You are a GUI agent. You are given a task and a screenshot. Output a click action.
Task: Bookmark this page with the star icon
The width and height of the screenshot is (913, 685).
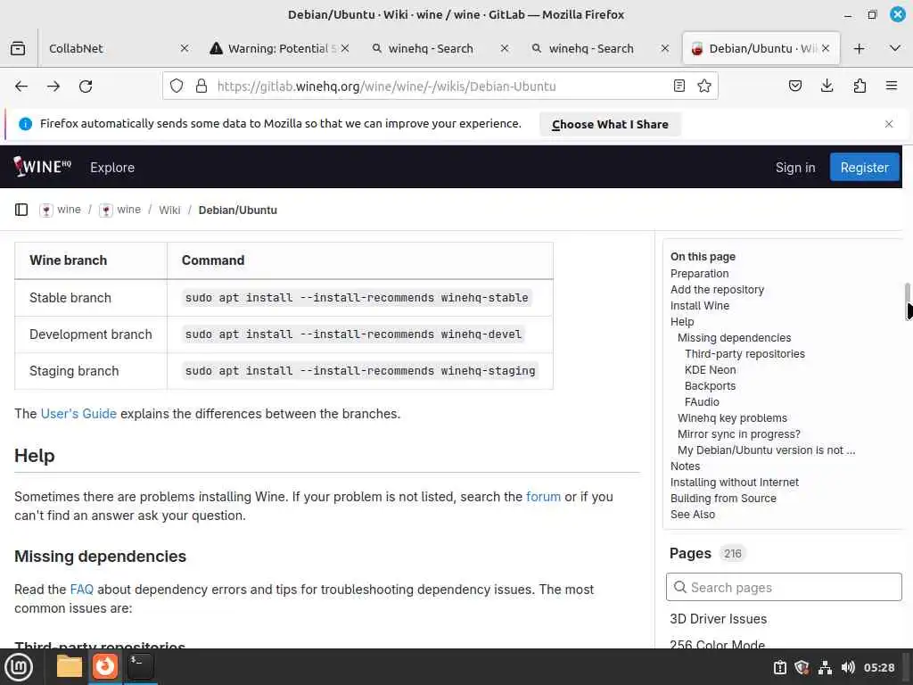click(704, 87)
